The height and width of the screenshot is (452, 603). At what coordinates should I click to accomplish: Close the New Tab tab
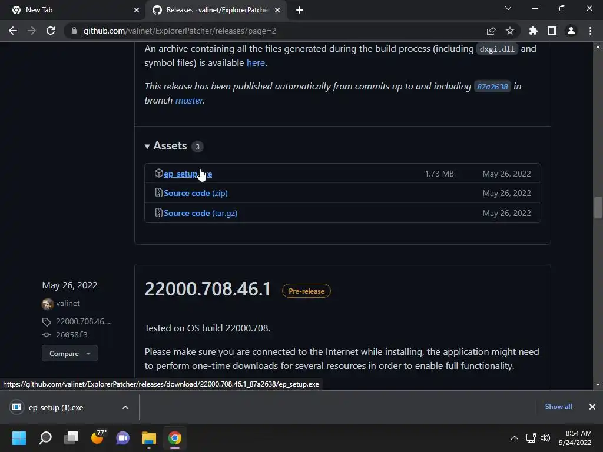click(137, 10)
